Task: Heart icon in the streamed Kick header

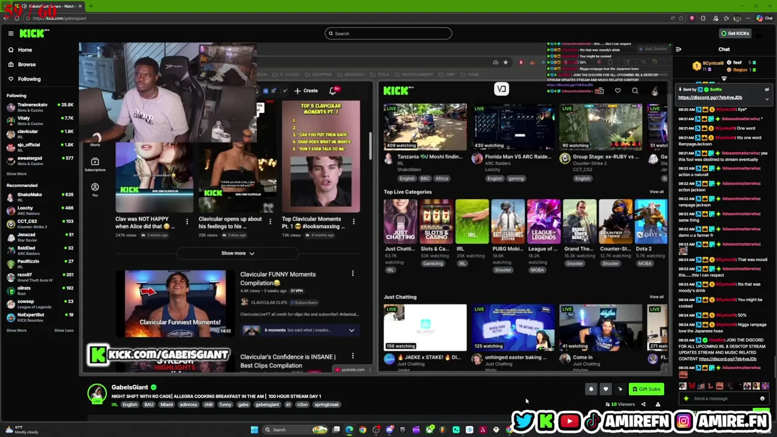Action: coord(617,91)
